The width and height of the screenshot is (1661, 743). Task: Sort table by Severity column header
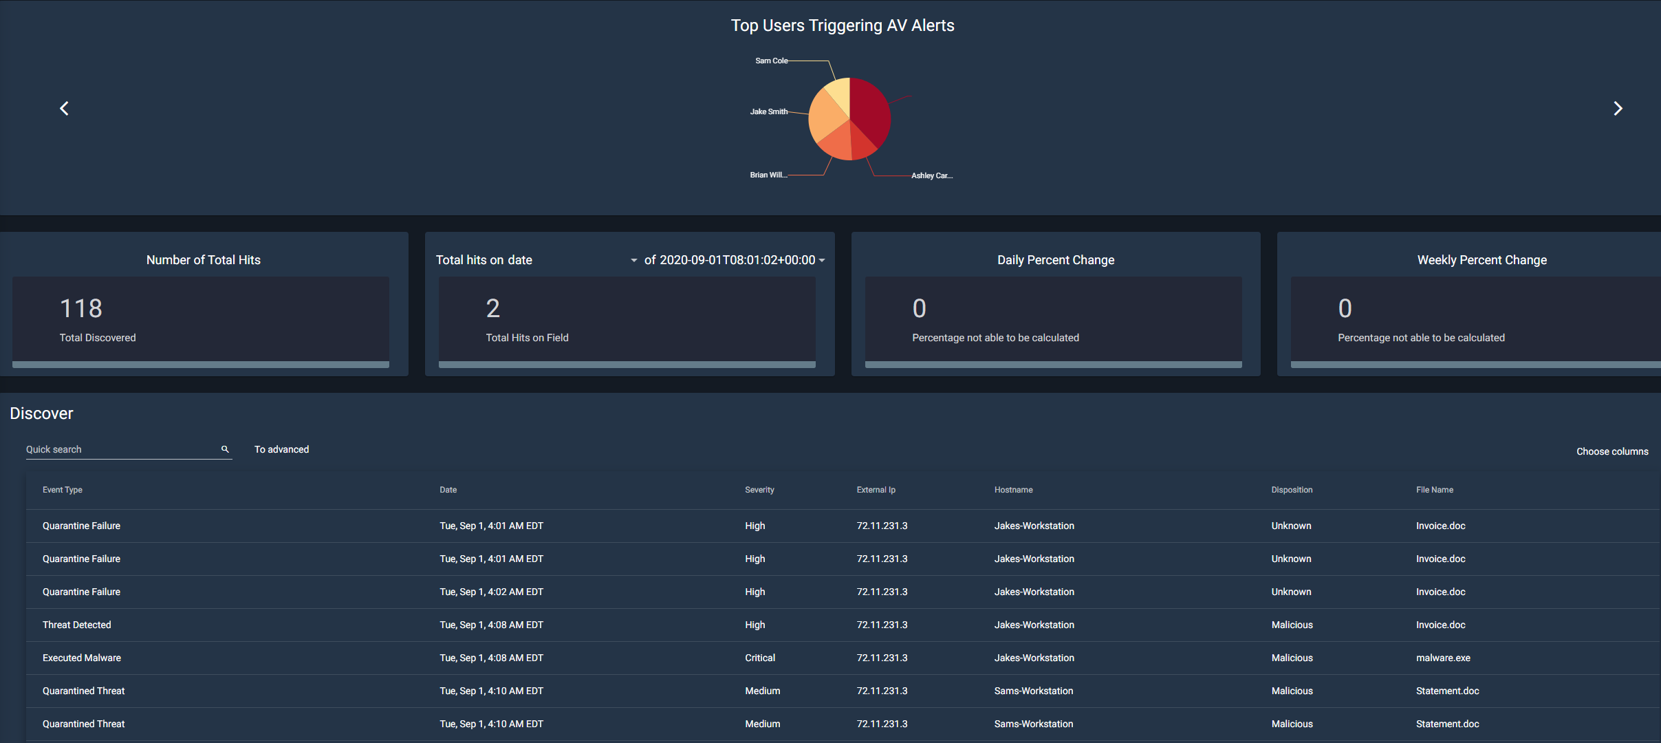pos(759,490)
